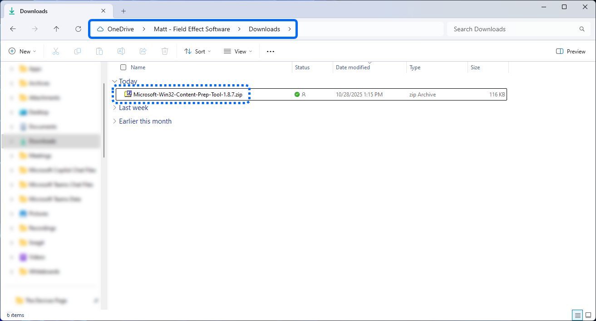The image size is (596, 321).
Task: Minimize the File Explorer window
Action: pyautogui.click(x=543, y=7)
